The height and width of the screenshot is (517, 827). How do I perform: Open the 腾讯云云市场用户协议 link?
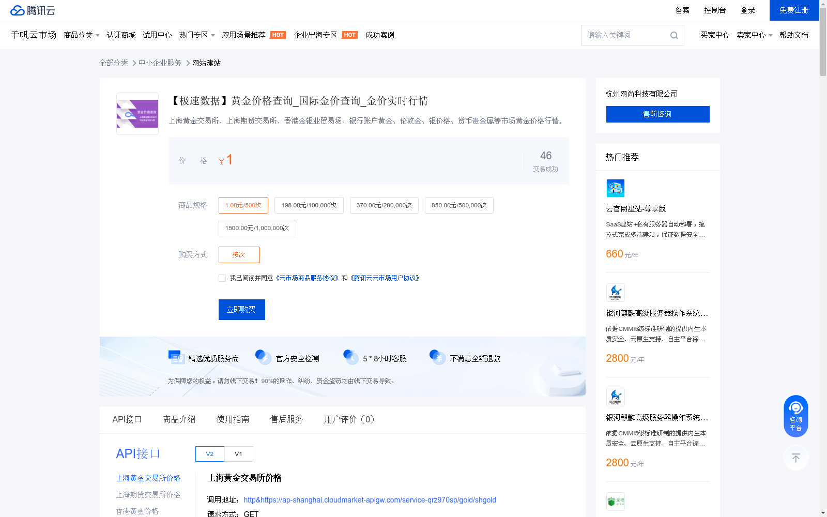(385, 278)
